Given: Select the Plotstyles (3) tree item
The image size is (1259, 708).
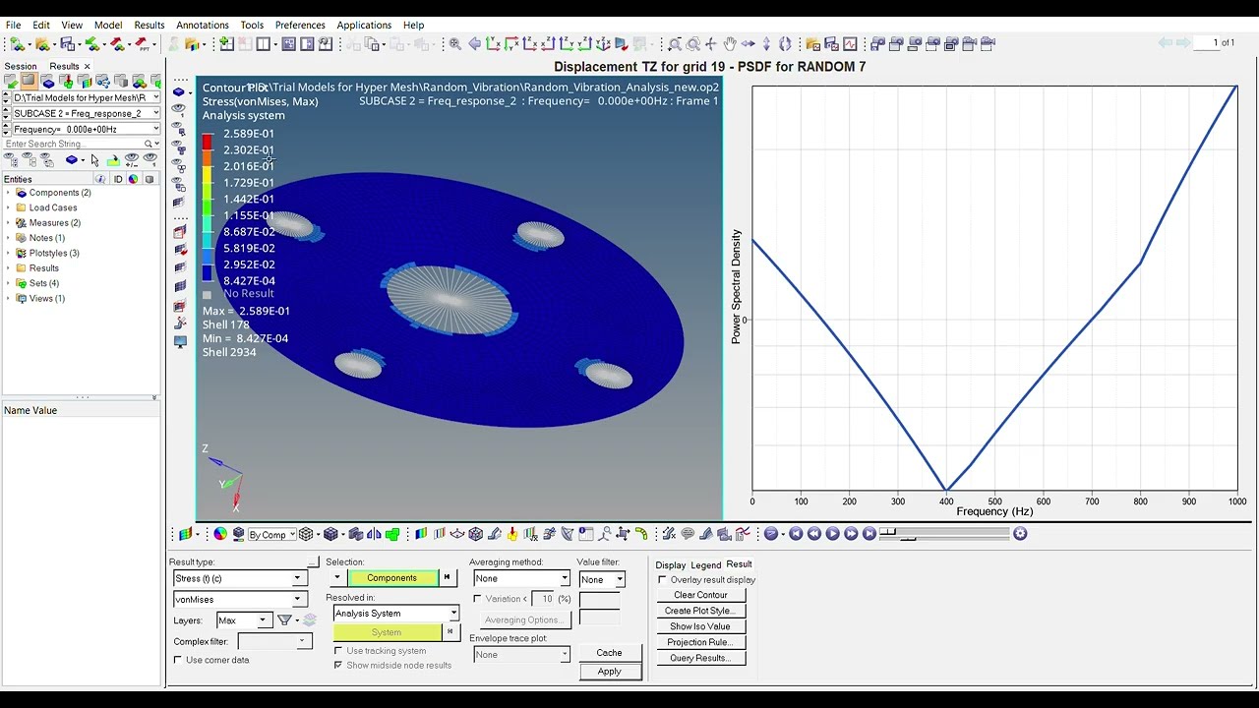Looking at the screenshot, I should [54, 253].
